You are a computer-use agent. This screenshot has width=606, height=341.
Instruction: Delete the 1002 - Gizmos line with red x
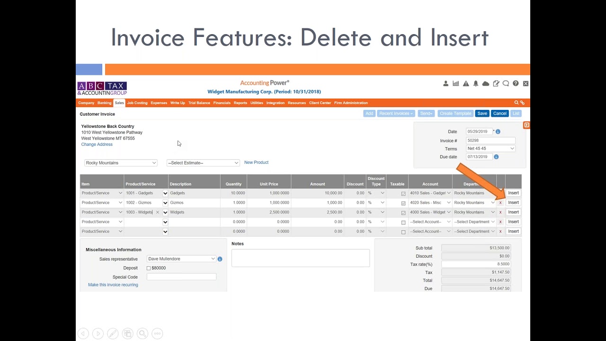coord(500,203)
